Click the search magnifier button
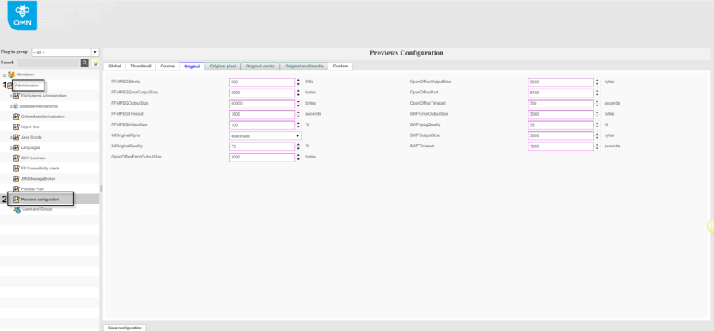The width and height of the screenshot is (714, 331). 85,63
